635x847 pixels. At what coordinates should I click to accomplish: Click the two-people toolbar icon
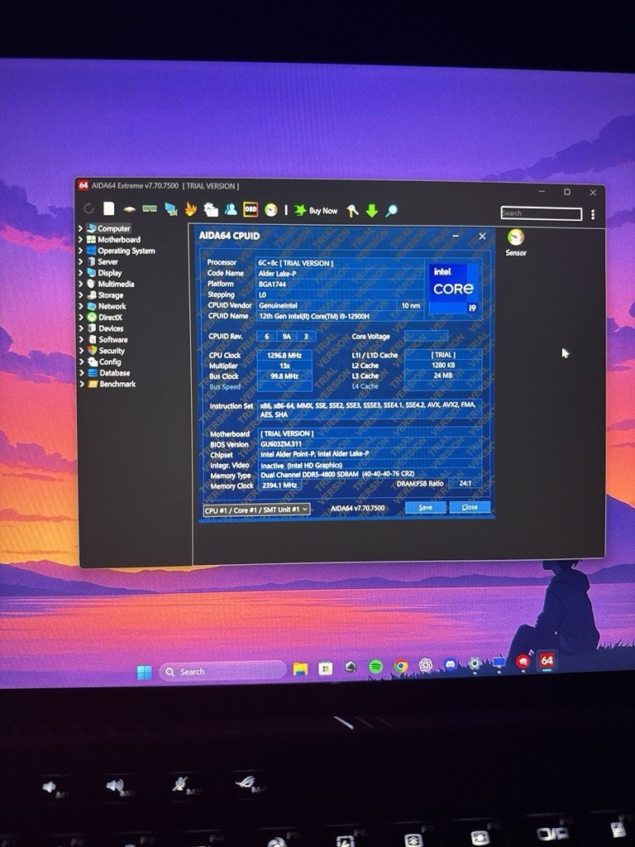click(231, 209)
